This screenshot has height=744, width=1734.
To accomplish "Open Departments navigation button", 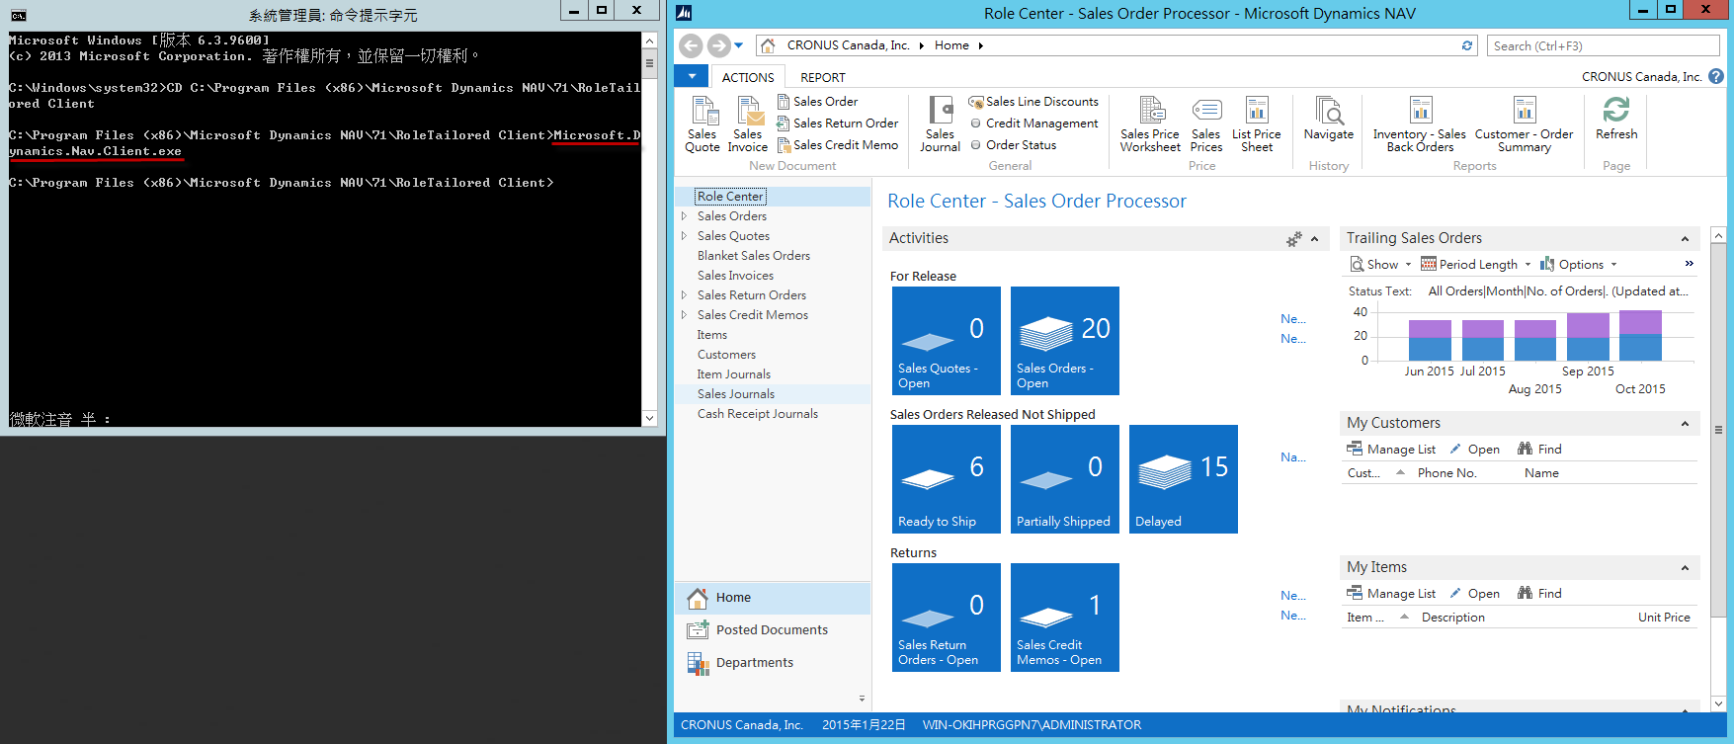I will (773, 663).
